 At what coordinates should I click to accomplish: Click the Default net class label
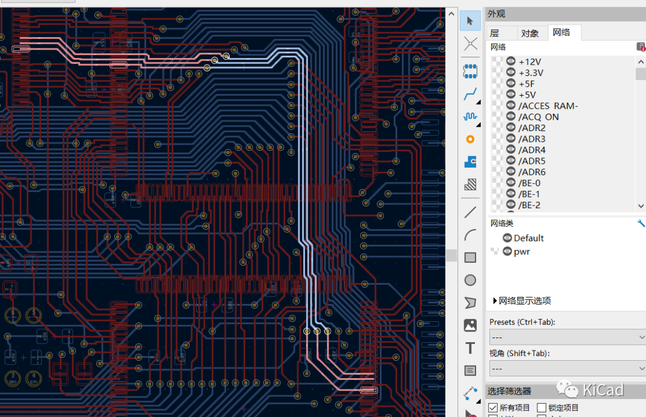[x=529, y=238]
